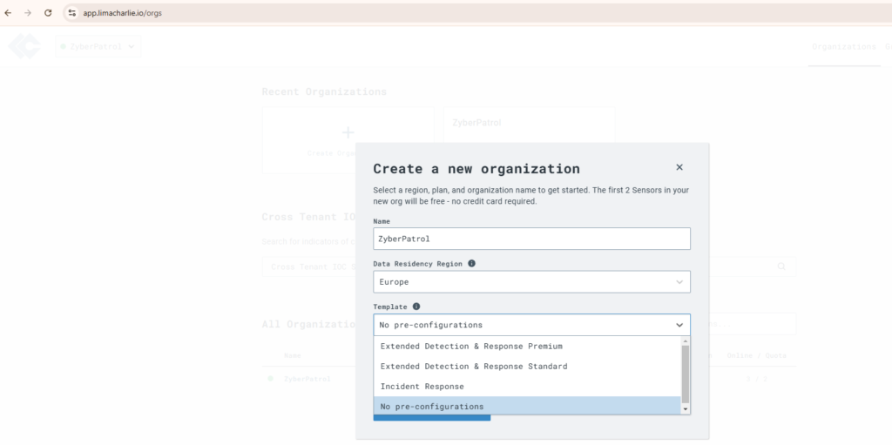Click the LimaCharlie logo
This screenshot has width=892, height=445.
[x=24, y=46]
